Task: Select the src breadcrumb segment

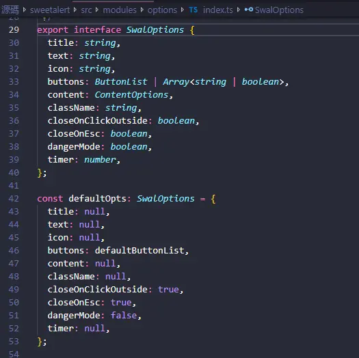Action: click(x=86, y=10)
